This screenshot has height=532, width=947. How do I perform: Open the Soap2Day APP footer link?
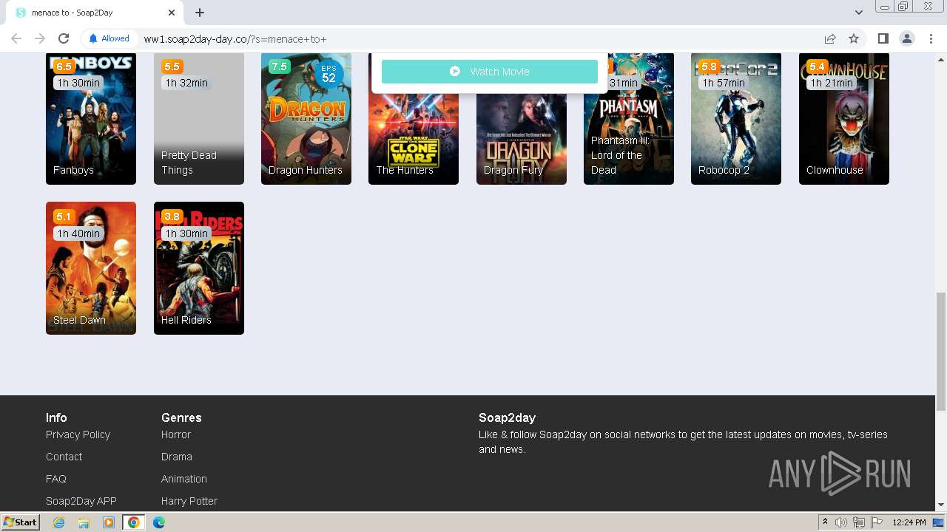(x=81, y=501)
